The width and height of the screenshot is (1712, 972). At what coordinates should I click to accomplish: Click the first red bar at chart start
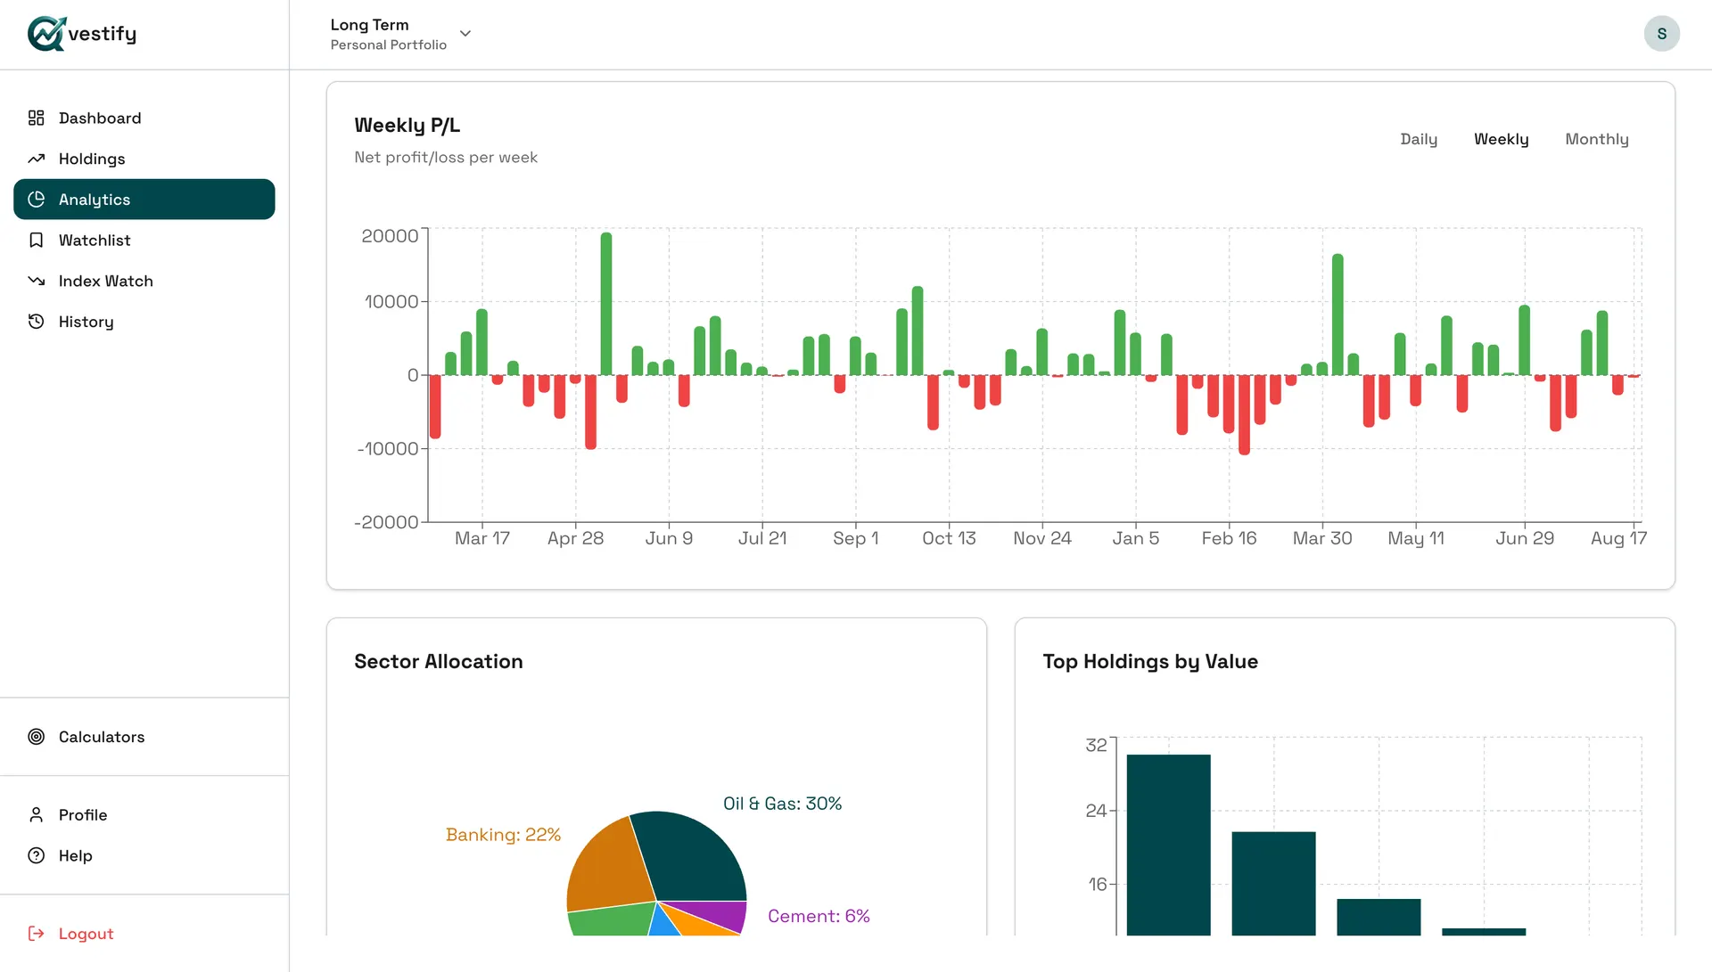(x=435, y=406)
